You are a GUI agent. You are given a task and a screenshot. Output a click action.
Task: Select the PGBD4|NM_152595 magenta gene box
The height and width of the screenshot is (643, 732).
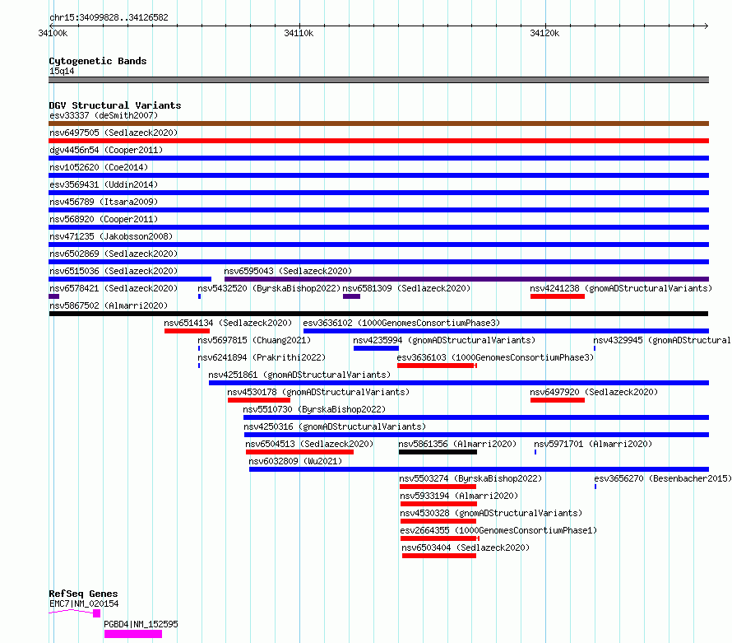click(133, 634)
